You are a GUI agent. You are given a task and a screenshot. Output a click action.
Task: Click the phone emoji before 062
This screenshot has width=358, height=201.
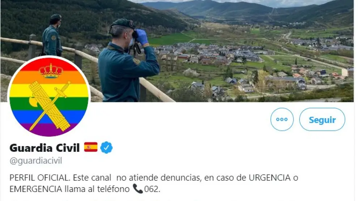point(138,189)
